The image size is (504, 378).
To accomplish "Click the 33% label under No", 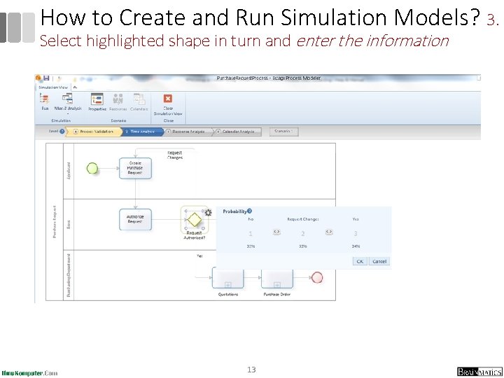I will coord(251,246).
